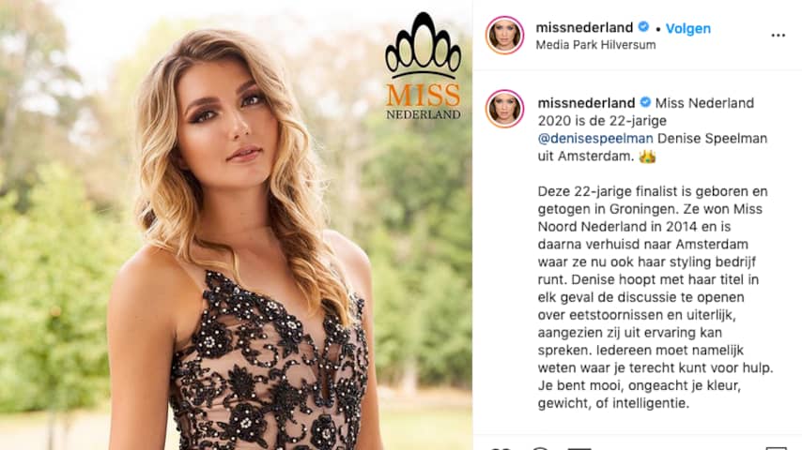Open the three-dot more options menu
The image size is (802, 450).
(x=778, y=36)
